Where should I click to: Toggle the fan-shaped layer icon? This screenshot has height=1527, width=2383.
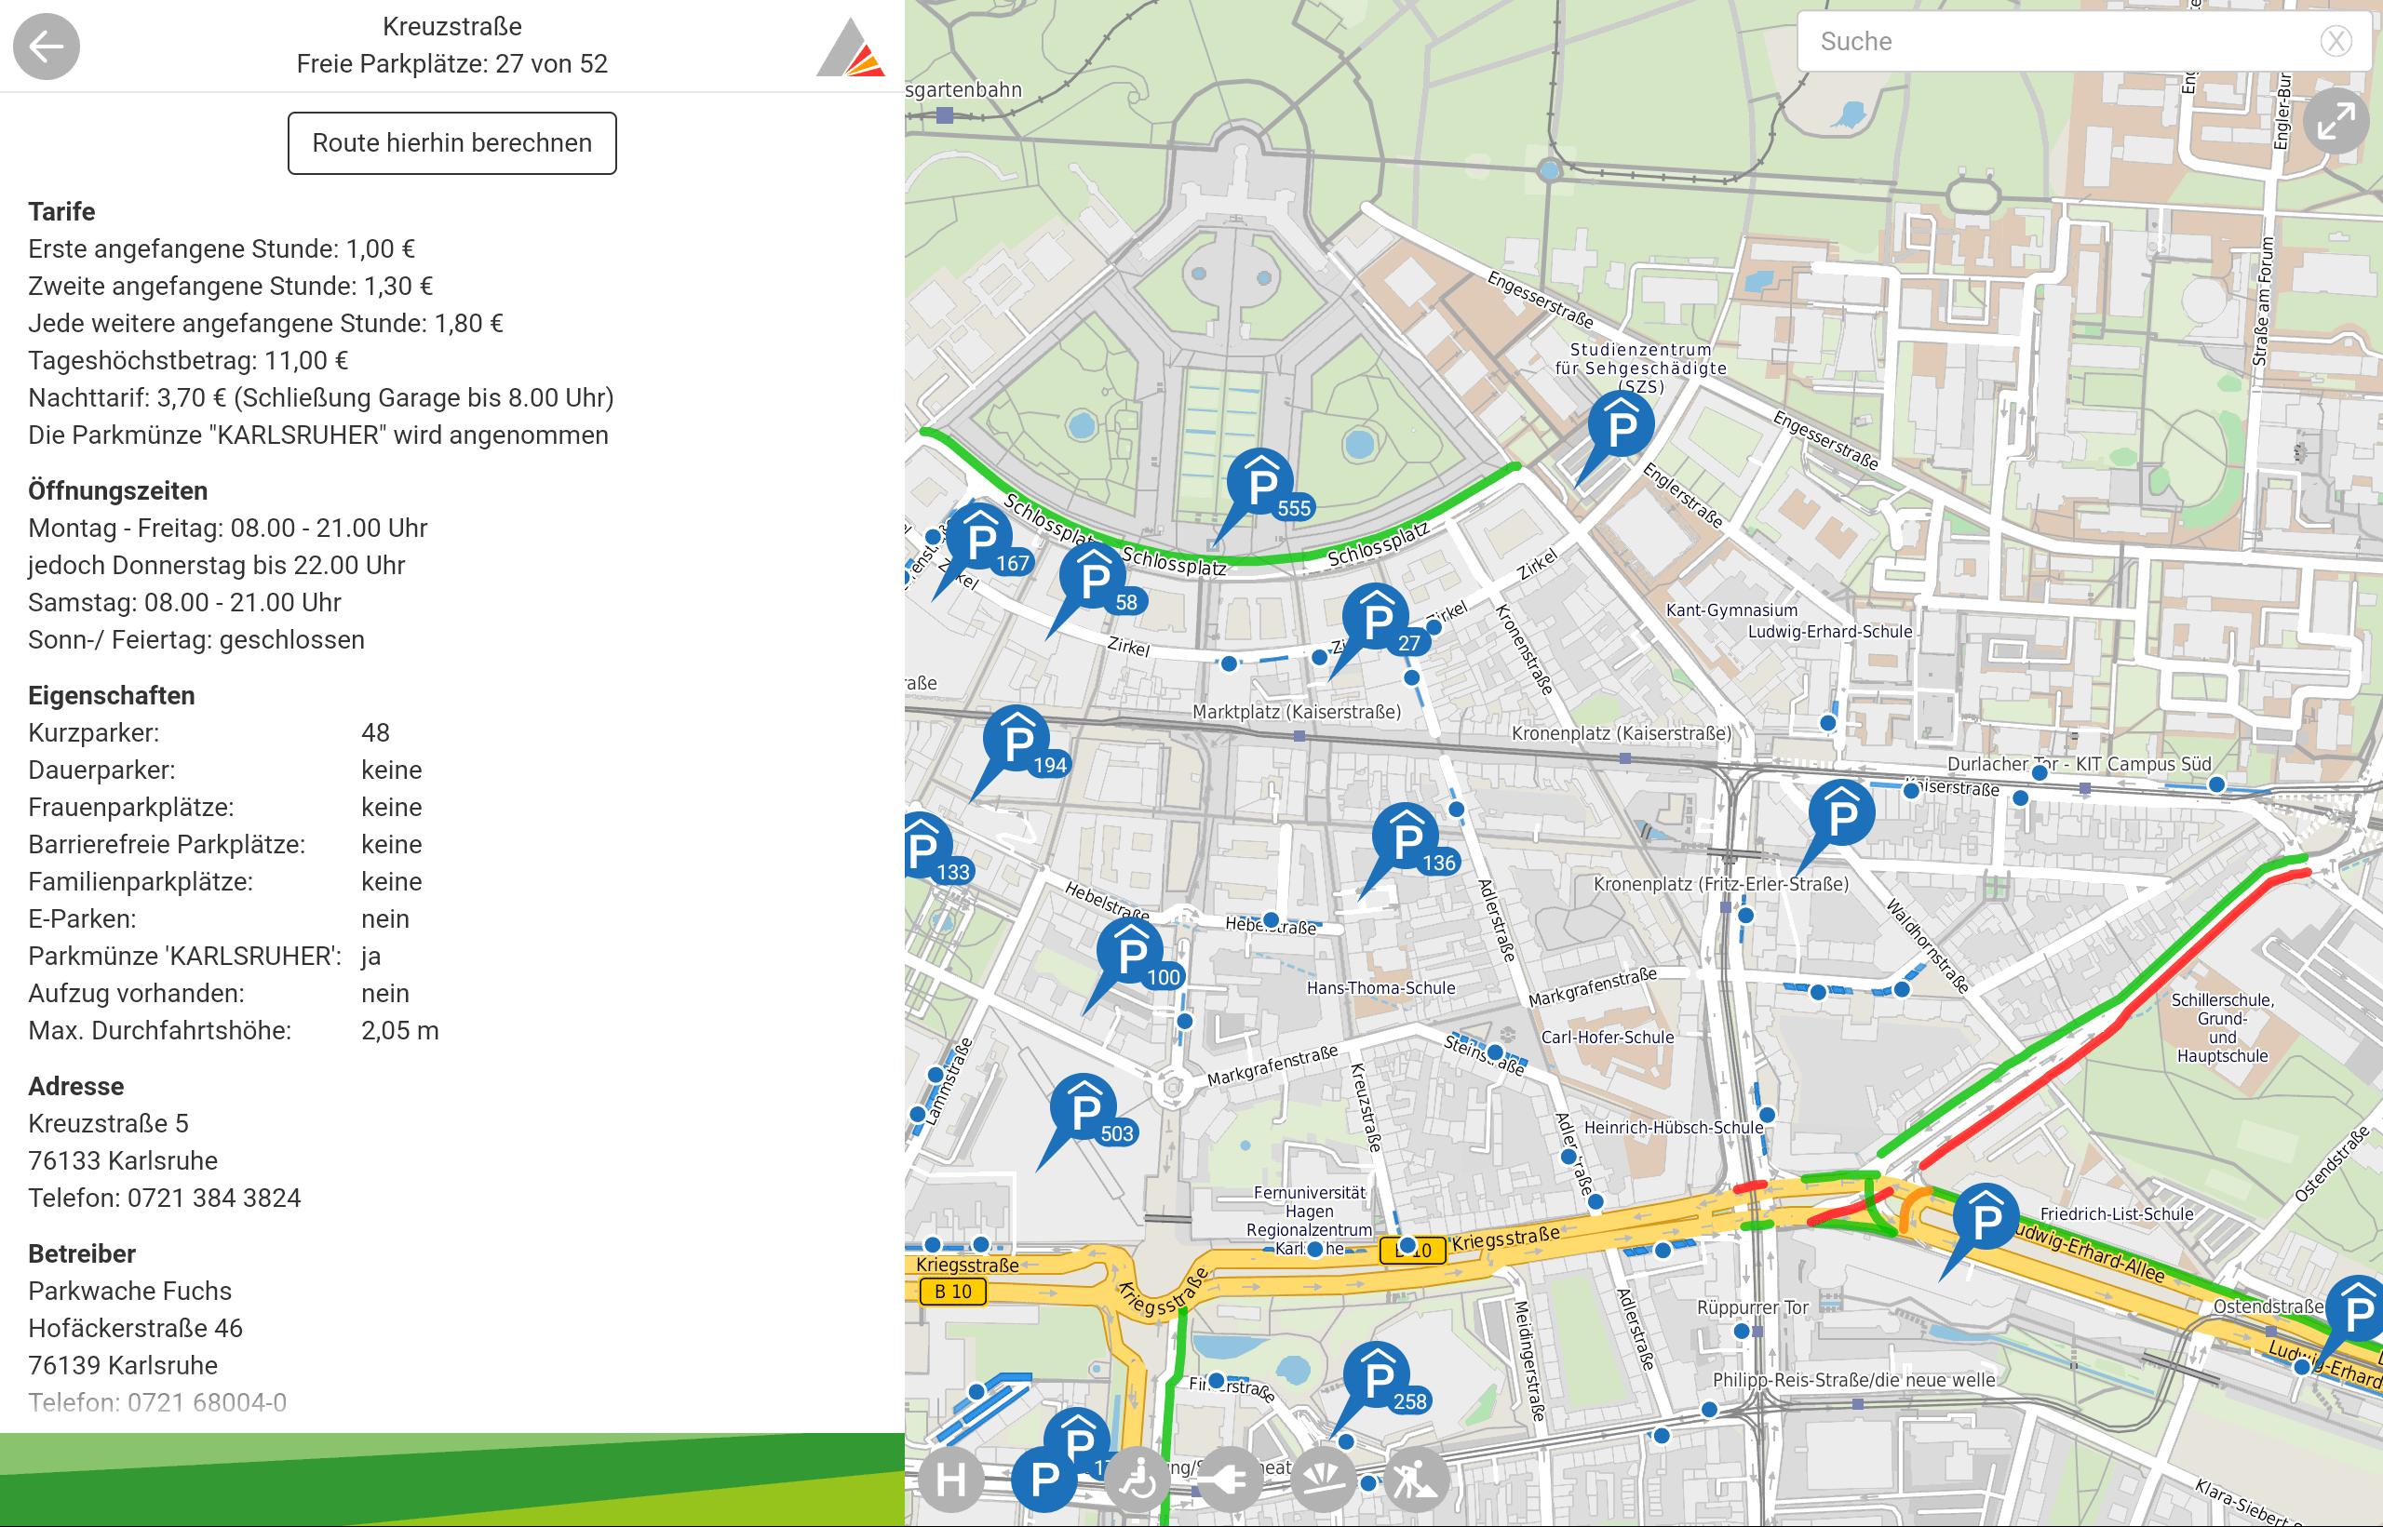(x=1323, y=1480)
